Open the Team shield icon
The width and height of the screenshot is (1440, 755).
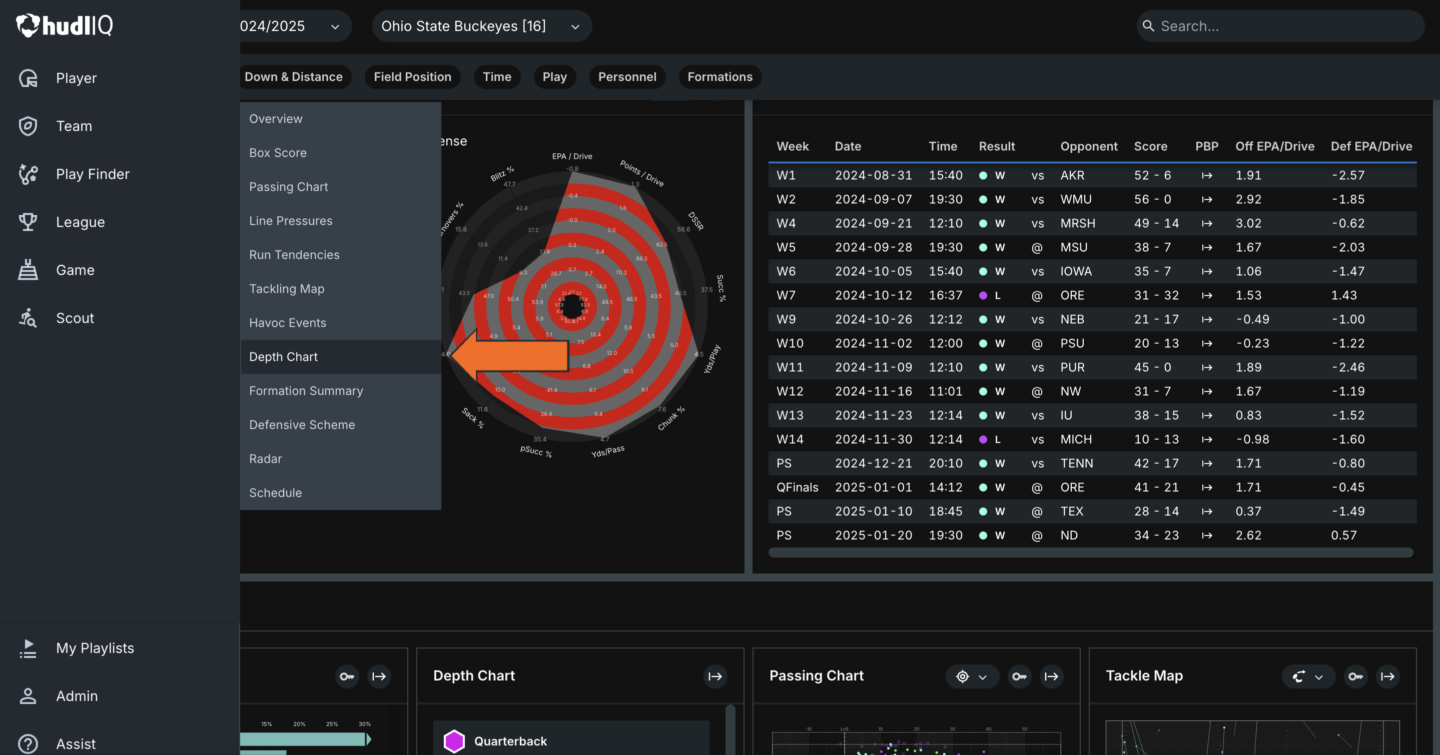28,126
